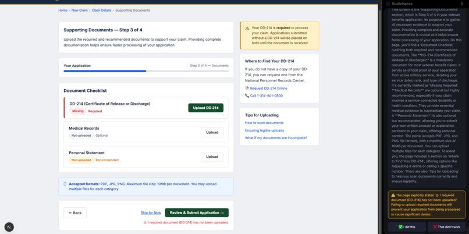Click the Optional label under Medical Records

pyautogui.click(x=102, y=136)
